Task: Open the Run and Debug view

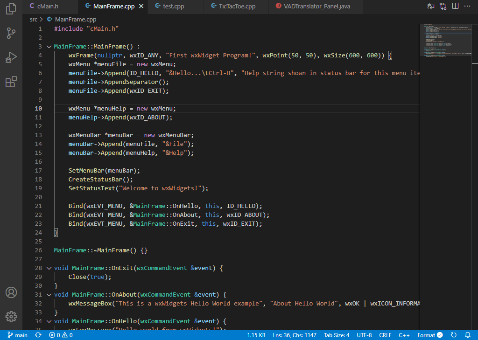Action: pyautogui.click(x=11, y=57)
